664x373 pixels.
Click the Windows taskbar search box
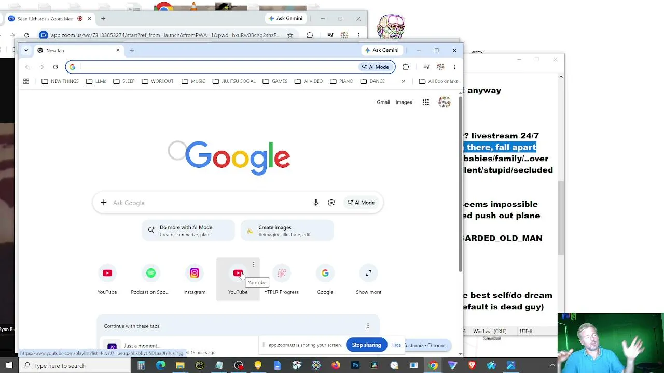click(75, 366)
